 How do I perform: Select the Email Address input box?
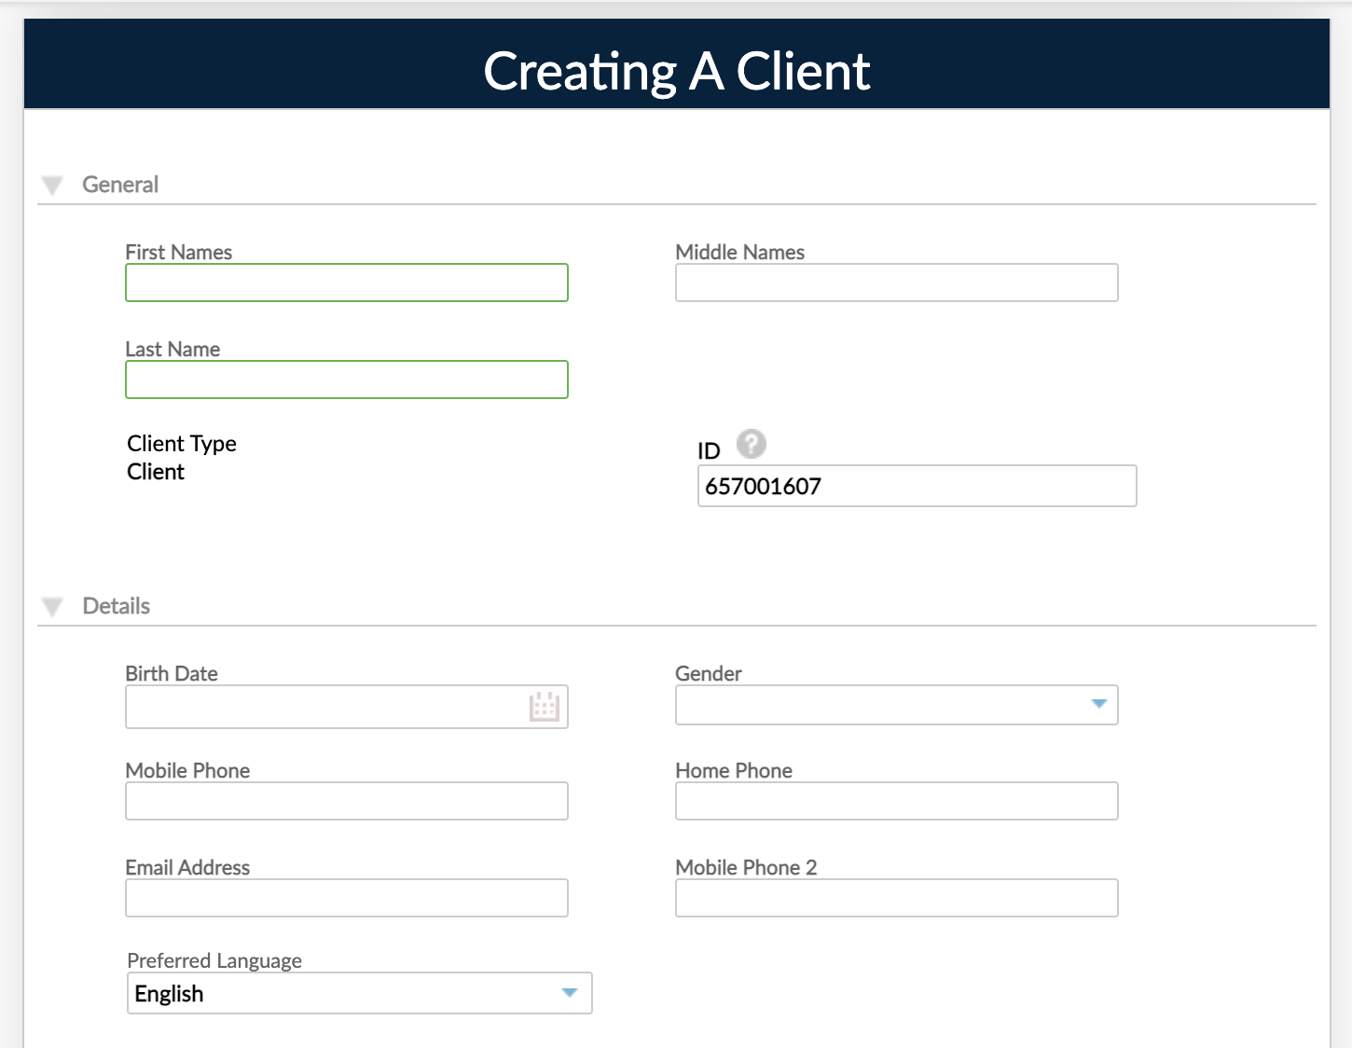click(346, 898)
